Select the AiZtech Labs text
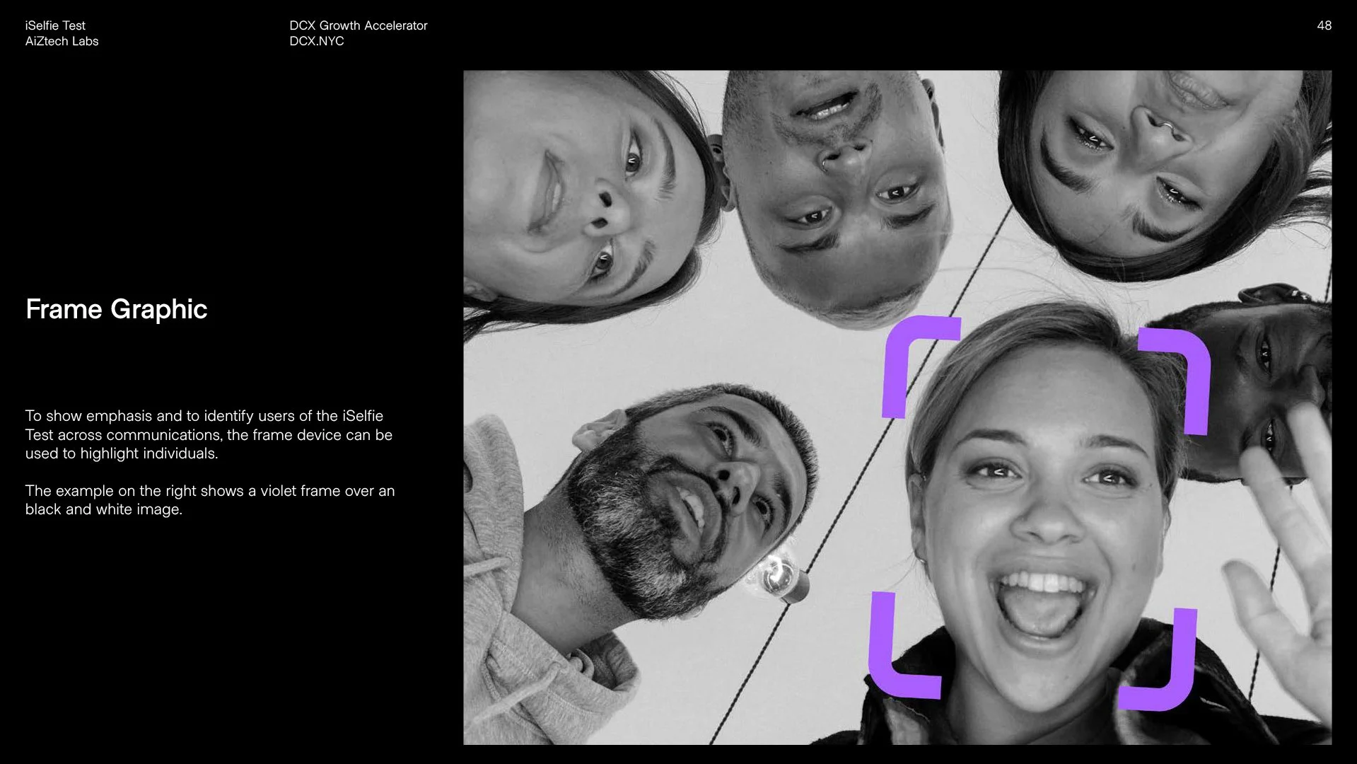 tap(62, 41)
